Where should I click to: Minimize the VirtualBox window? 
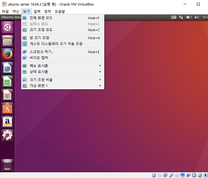(x=185, y=4)
